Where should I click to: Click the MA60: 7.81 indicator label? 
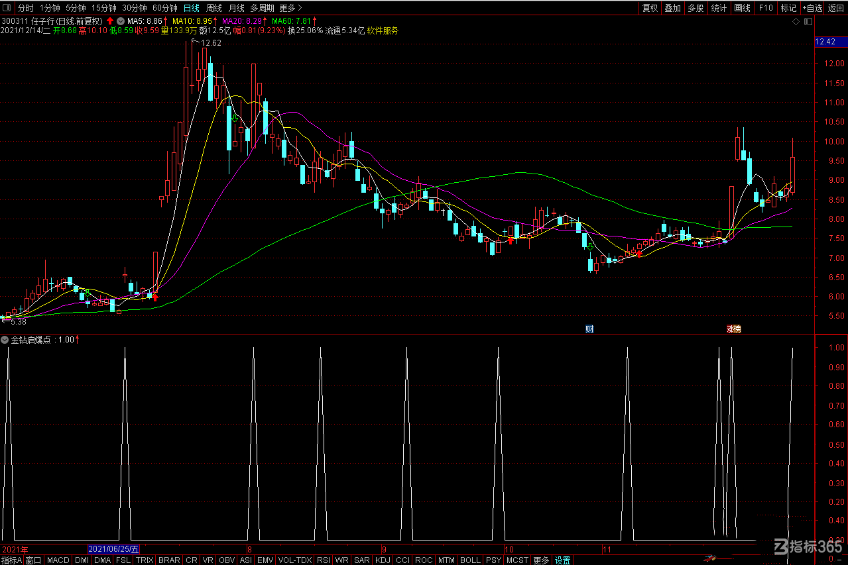[x=290, y=22]
